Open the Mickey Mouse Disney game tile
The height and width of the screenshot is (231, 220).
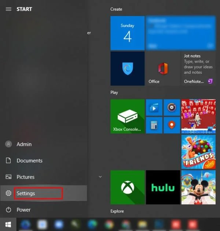click(198, 187)
